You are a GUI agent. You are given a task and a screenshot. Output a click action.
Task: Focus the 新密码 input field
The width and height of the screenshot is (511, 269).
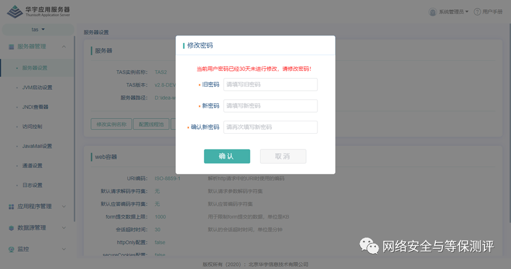[270, 106]
